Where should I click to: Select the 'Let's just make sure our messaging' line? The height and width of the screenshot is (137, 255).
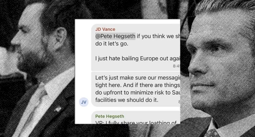pyautogui.click(x=138, y=78)
